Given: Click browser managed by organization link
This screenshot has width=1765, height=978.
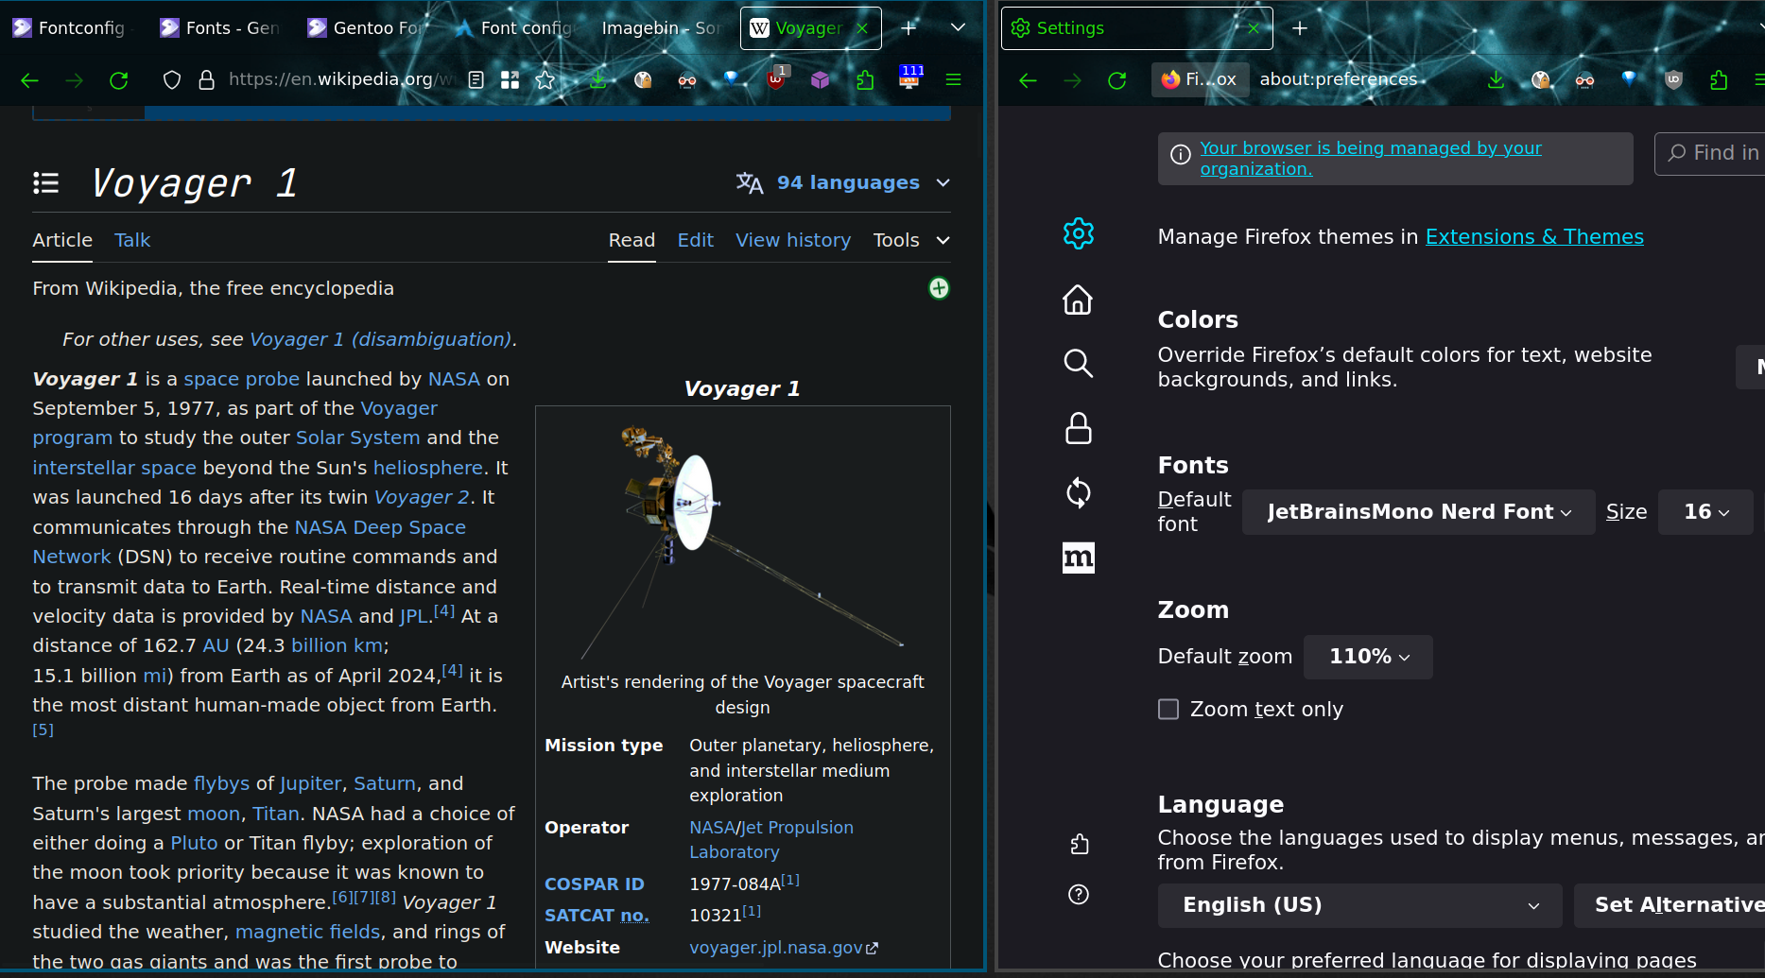Looking at the screenshot, I should tap(1371, 158).
